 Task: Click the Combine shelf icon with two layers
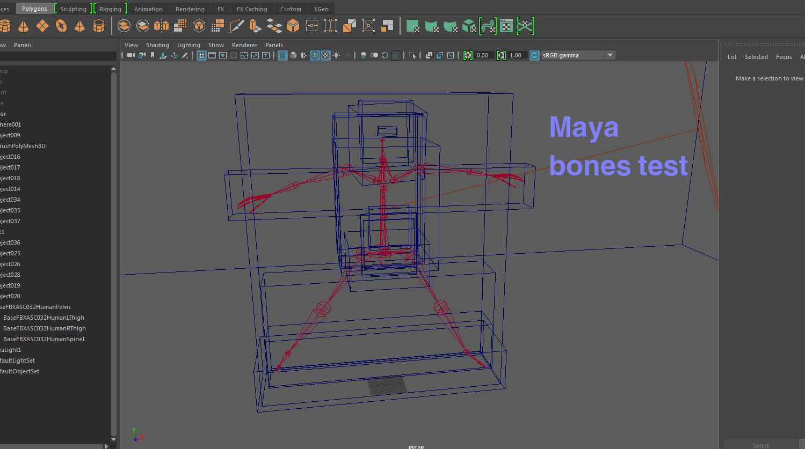pyautogui.click(x=124, y=26)
